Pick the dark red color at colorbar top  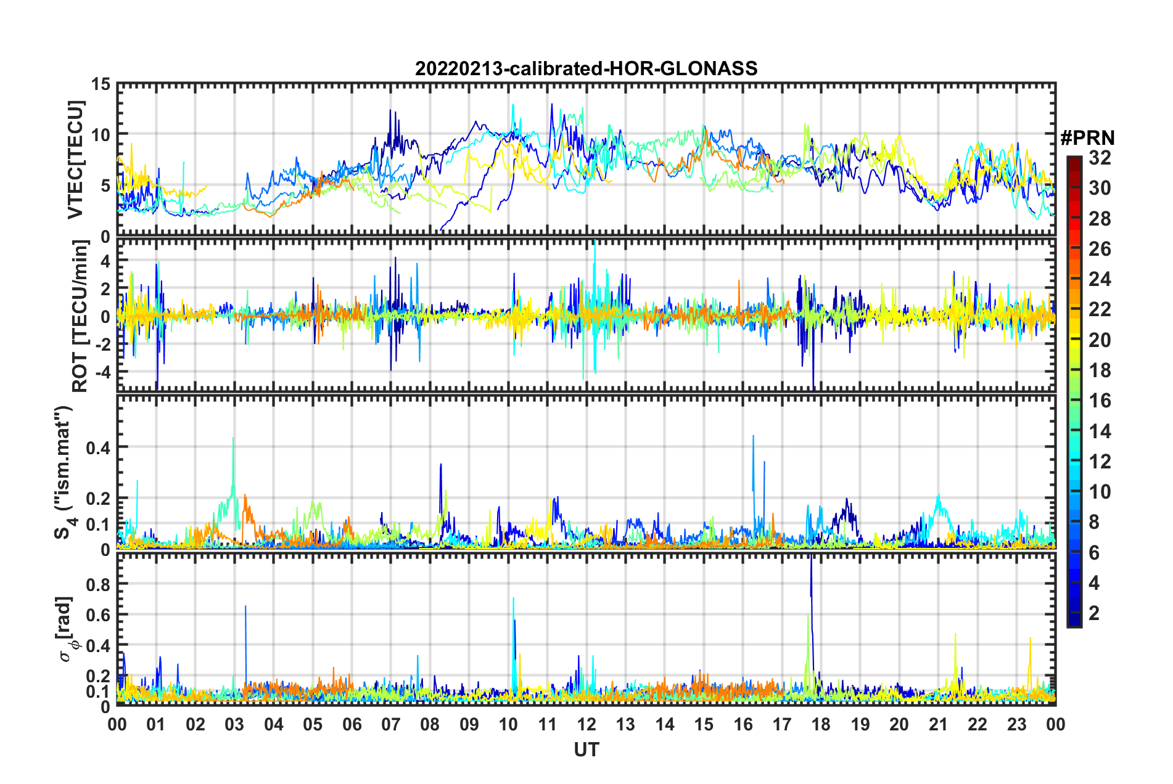coord(1074,161)
